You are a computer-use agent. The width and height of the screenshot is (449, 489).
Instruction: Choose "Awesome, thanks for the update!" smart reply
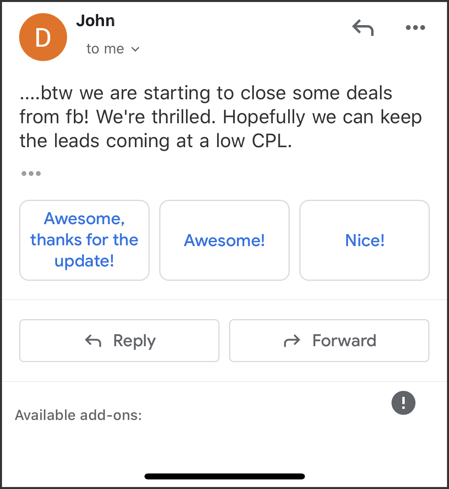pyautogui.click(x=84, y=240)
